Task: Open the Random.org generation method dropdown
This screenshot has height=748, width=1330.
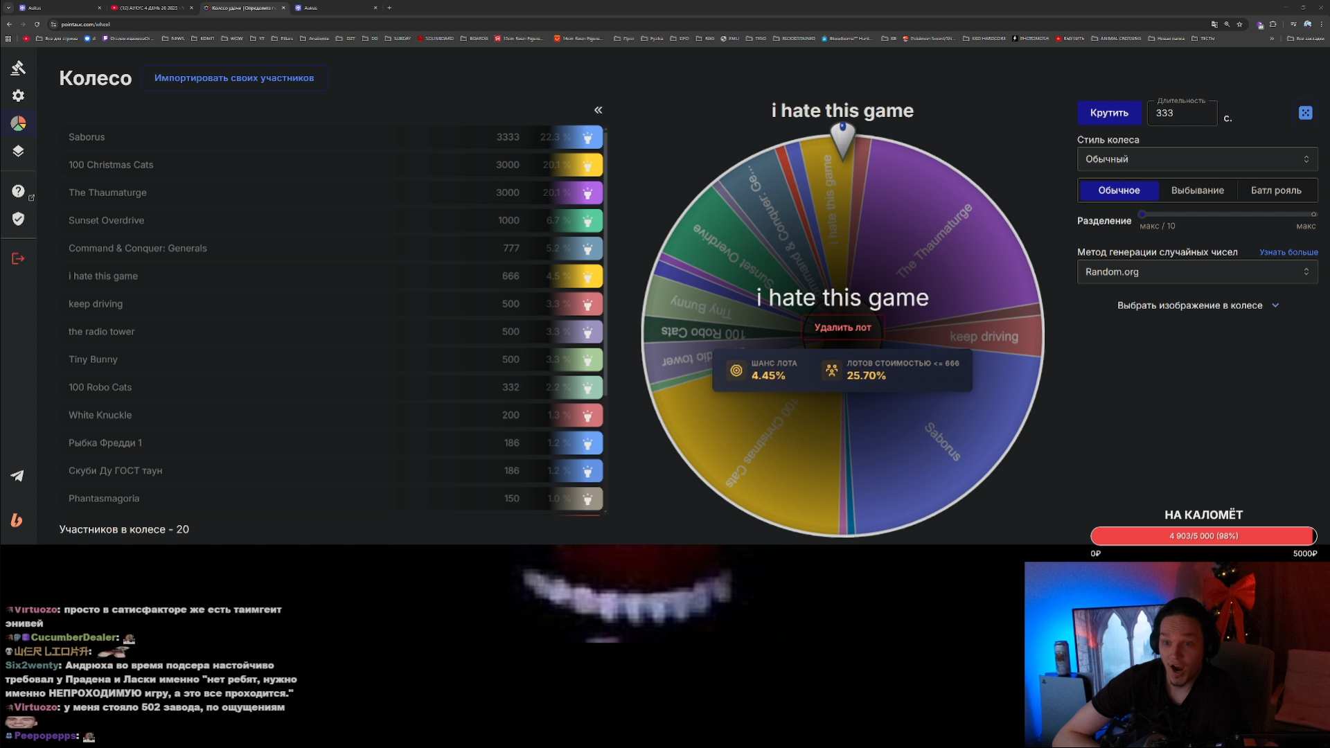Action: pos(1196,272)
